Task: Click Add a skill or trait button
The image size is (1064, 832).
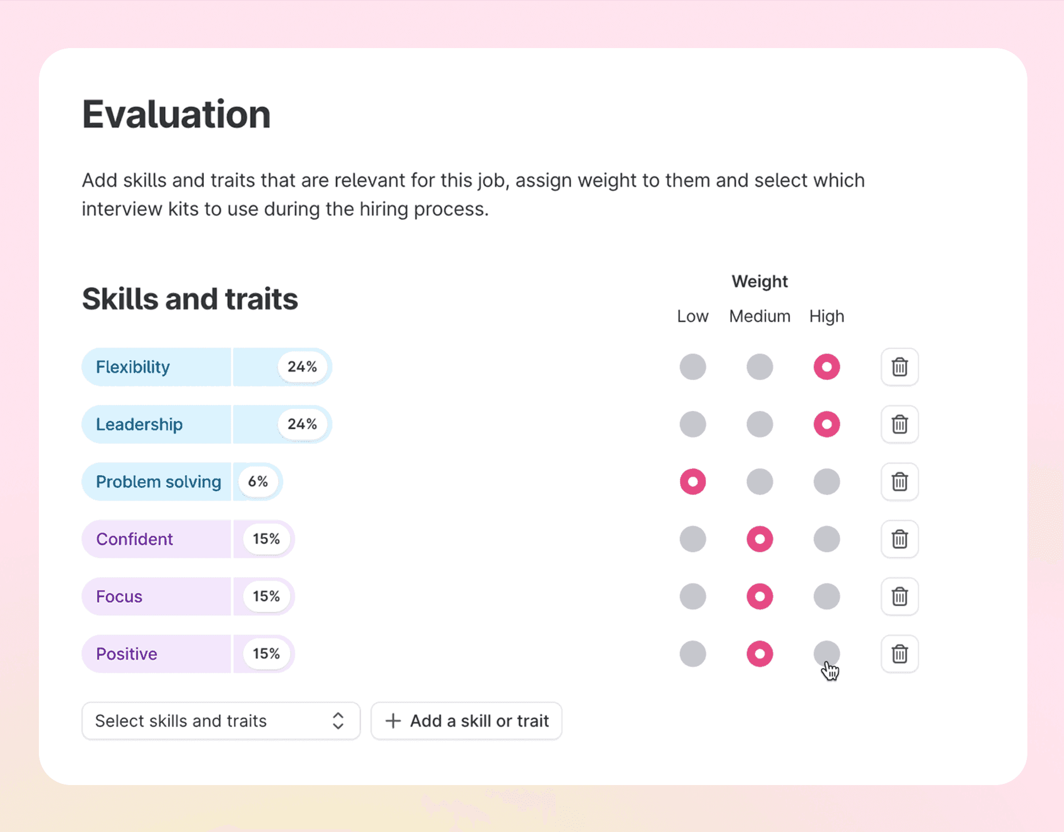Action: click(466, 720)
